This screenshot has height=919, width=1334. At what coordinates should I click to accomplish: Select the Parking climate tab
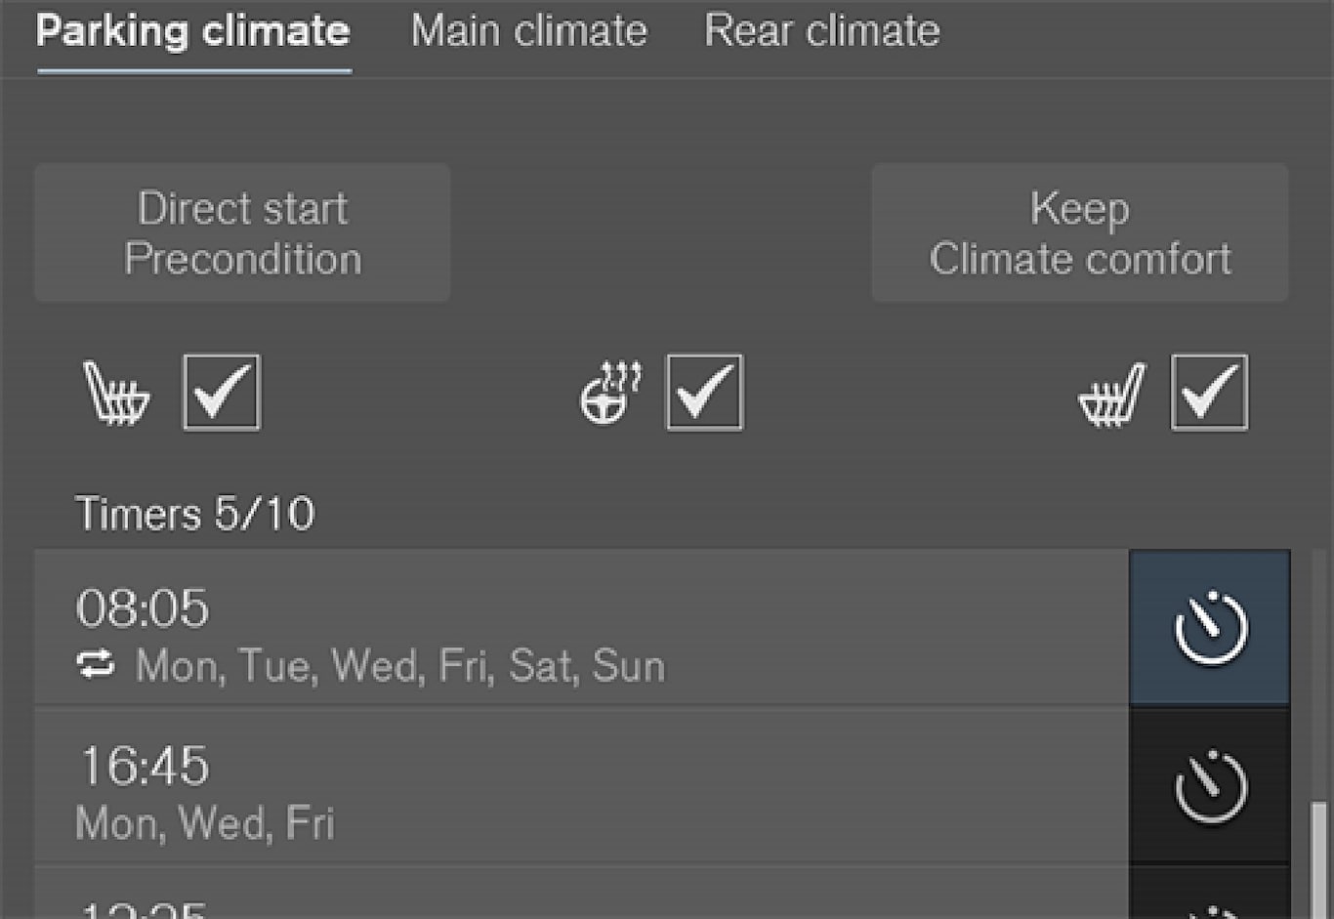[x=193, y=31]
